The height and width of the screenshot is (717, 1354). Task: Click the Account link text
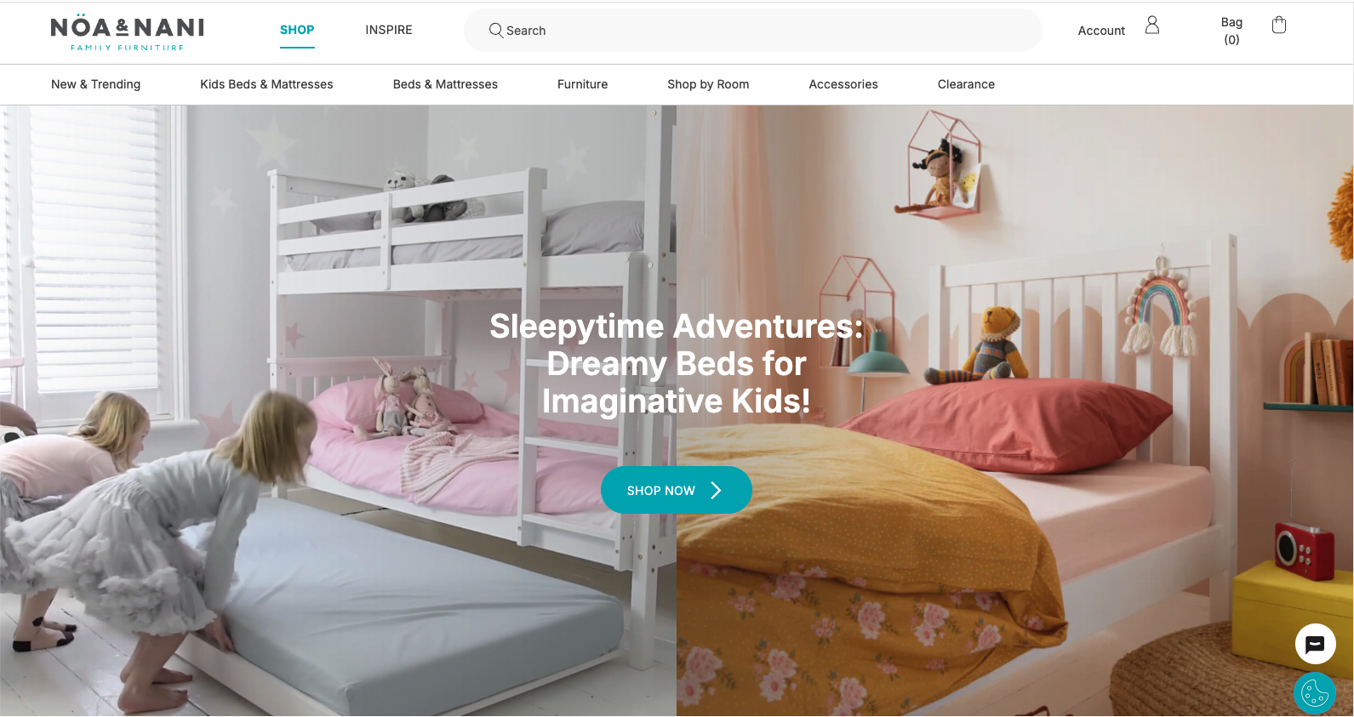(1101, 31)
